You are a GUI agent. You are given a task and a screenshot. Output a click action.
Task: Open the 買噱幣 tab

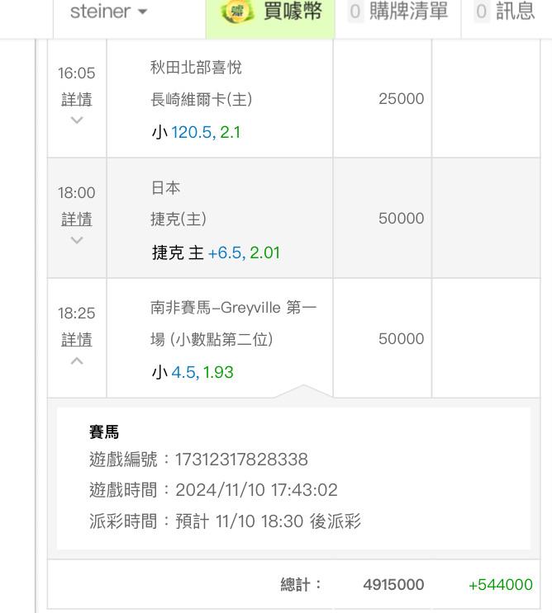click(291, 12)
